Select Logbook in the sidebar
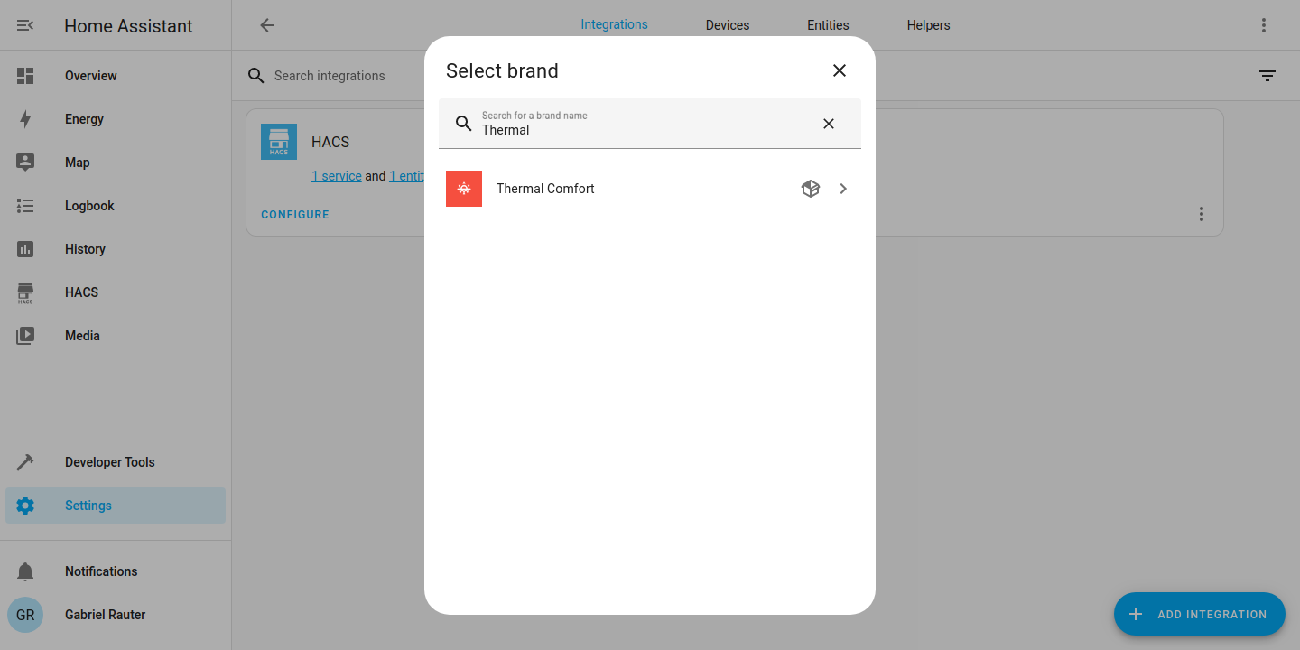 [89, 206]
